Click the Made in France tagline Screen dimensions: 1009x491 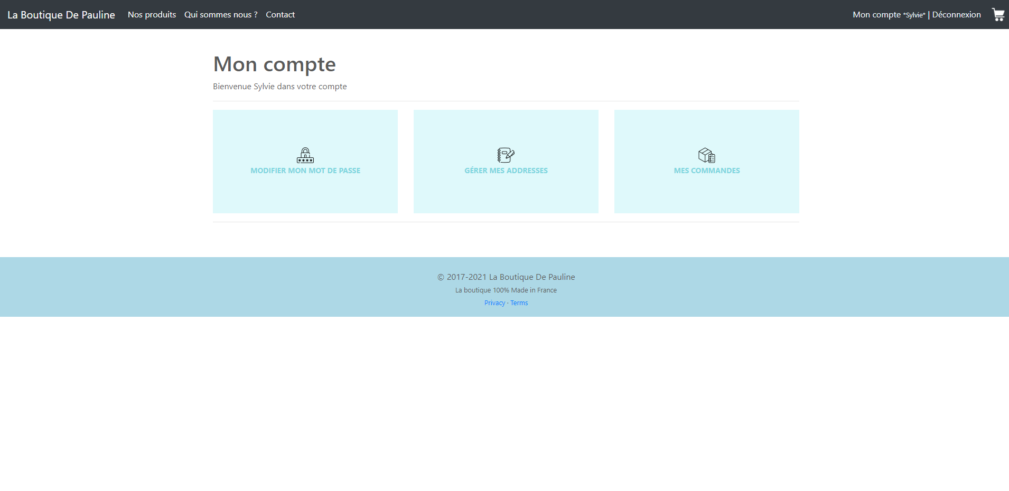[506, 290]
